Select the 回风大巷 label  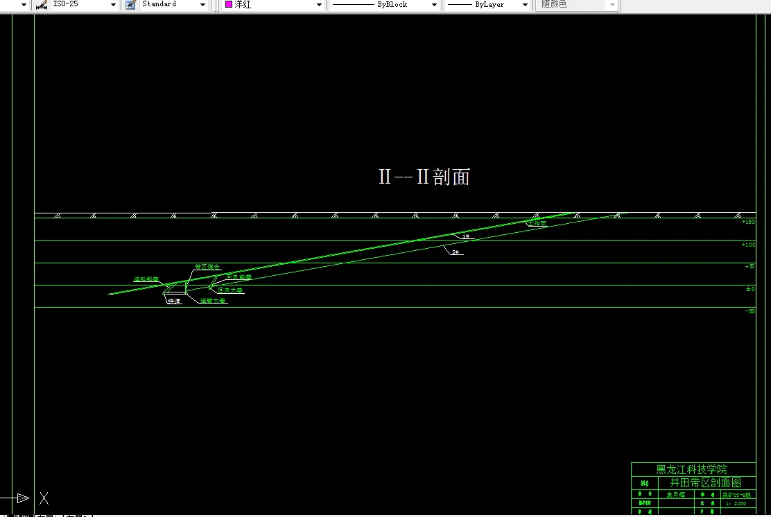(x=230, y=290)
